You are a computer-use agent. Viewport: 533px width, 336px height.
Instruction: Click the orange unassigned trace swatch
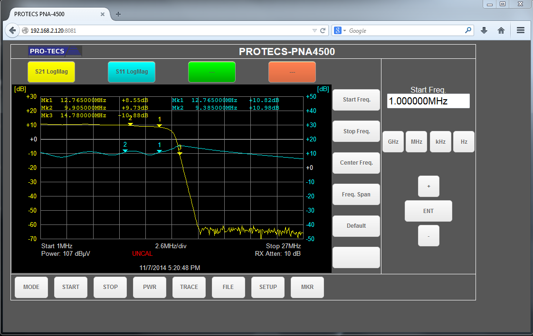[292, 72]
